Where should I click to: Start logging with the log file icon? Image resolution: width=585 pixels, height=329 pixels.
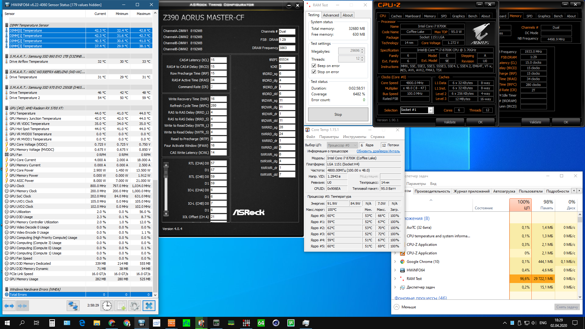point(121,306)
